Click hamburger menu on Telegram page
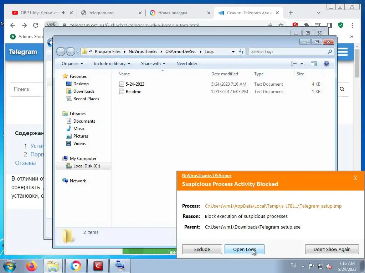Screen dimensions: 365x273 pos(343,52)
